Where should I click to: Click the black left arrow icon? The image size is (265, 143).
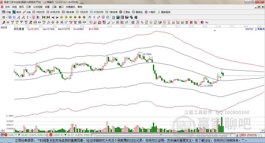tap(53, 17)
